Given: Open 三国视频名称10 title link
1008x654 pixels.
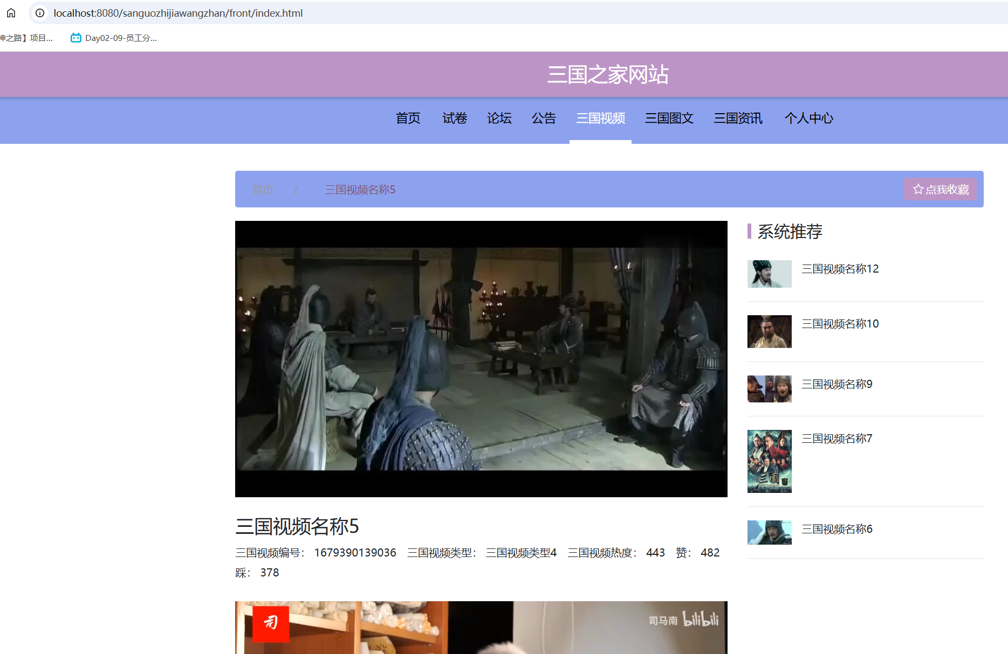Looking at the screenshot, I should pos(840,324).
